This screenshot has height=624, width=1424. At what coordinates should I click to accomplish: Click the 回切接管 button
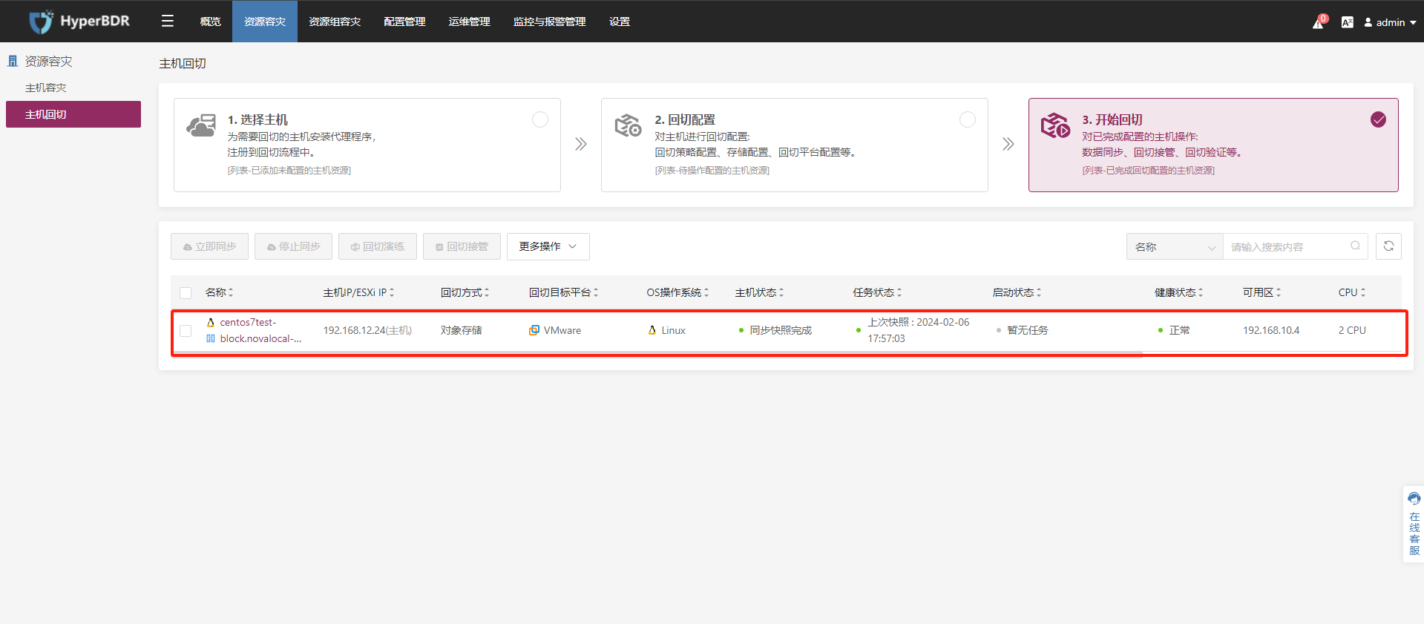click(x=462, y=246)
